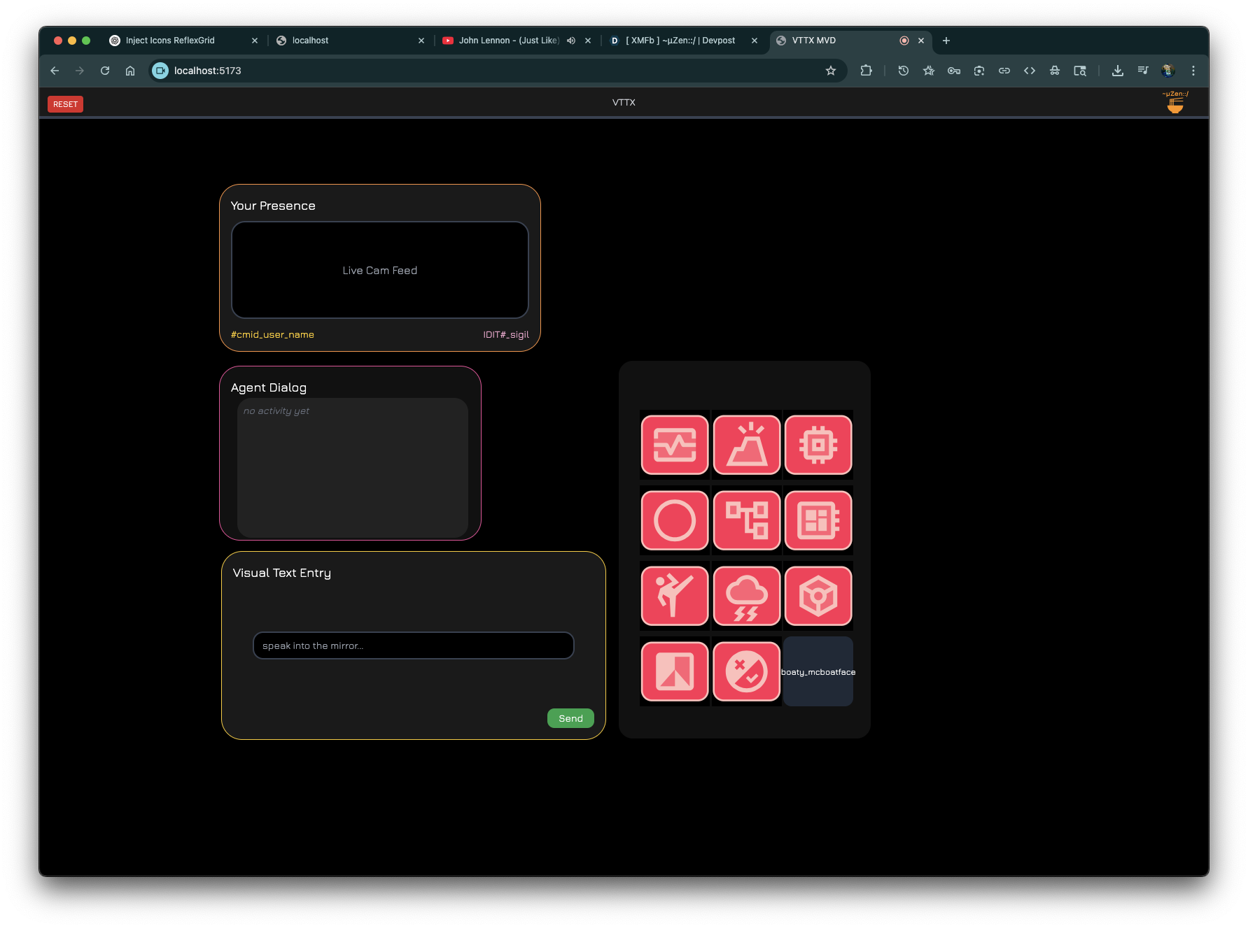Mute the John Lennon tab audio
This screenshot has width=1248, height=928.
click(x=571, y=41)
